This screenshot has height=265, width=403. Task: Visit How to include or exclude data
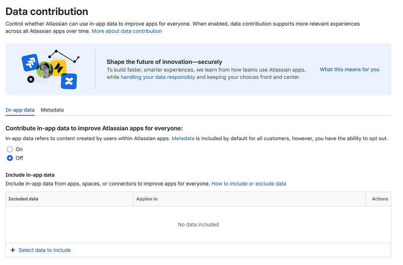coord(249,184)
